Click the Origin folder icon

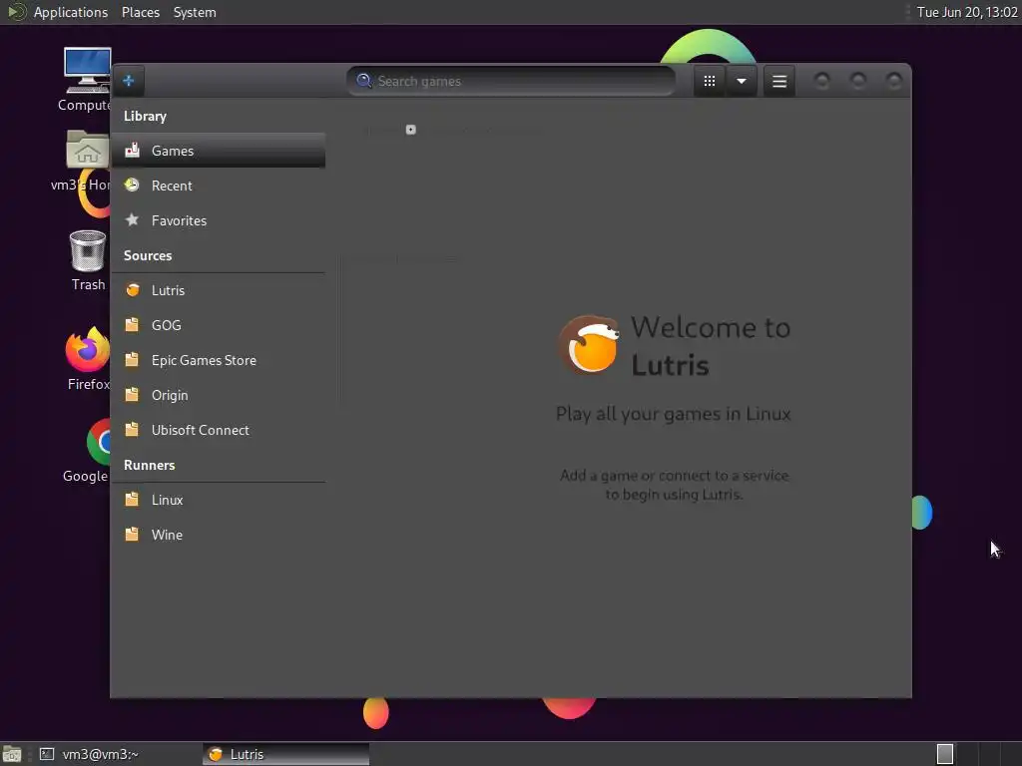coord(133,395)
